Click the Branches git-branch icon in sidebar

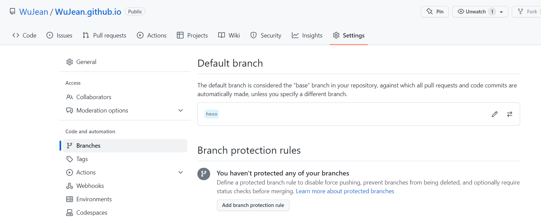pyautogui.click(x=70, y=146)
